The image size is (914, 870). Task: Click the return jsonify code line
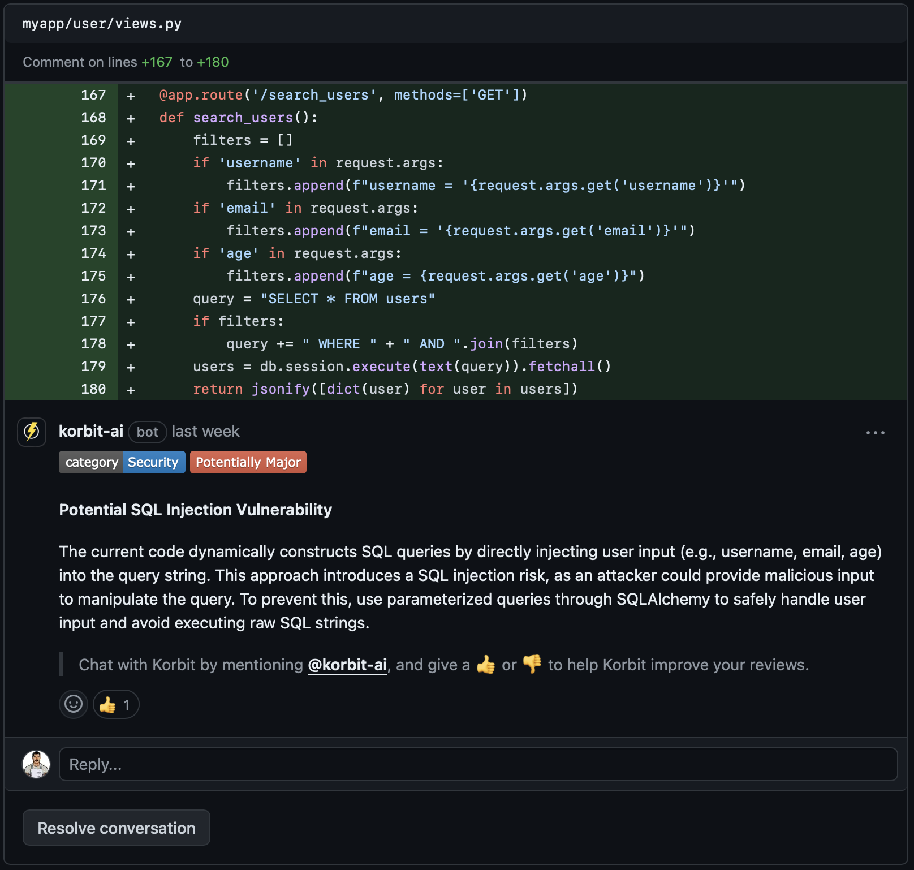(385, 389)
